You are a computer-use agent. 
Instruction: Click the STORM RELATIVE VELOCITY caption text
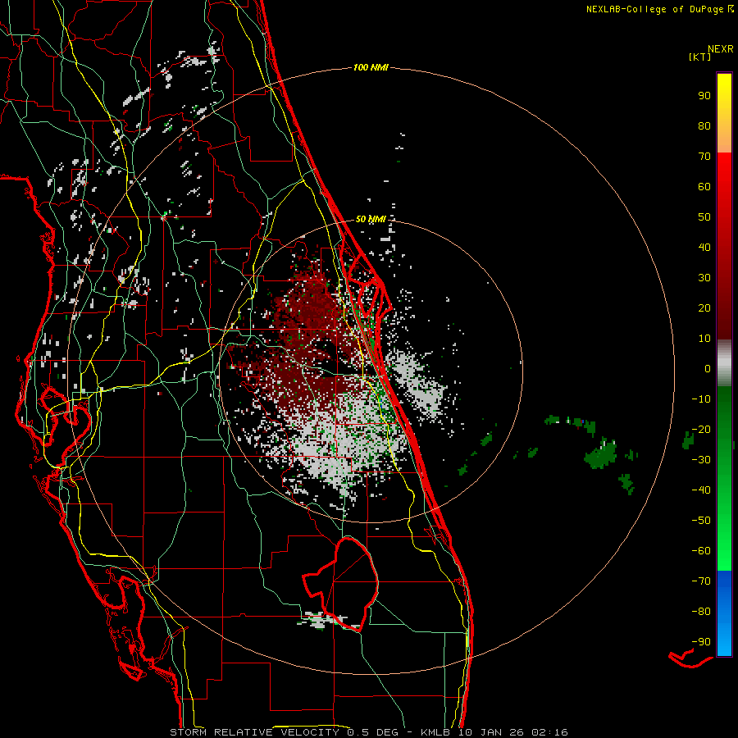[254, 732]
